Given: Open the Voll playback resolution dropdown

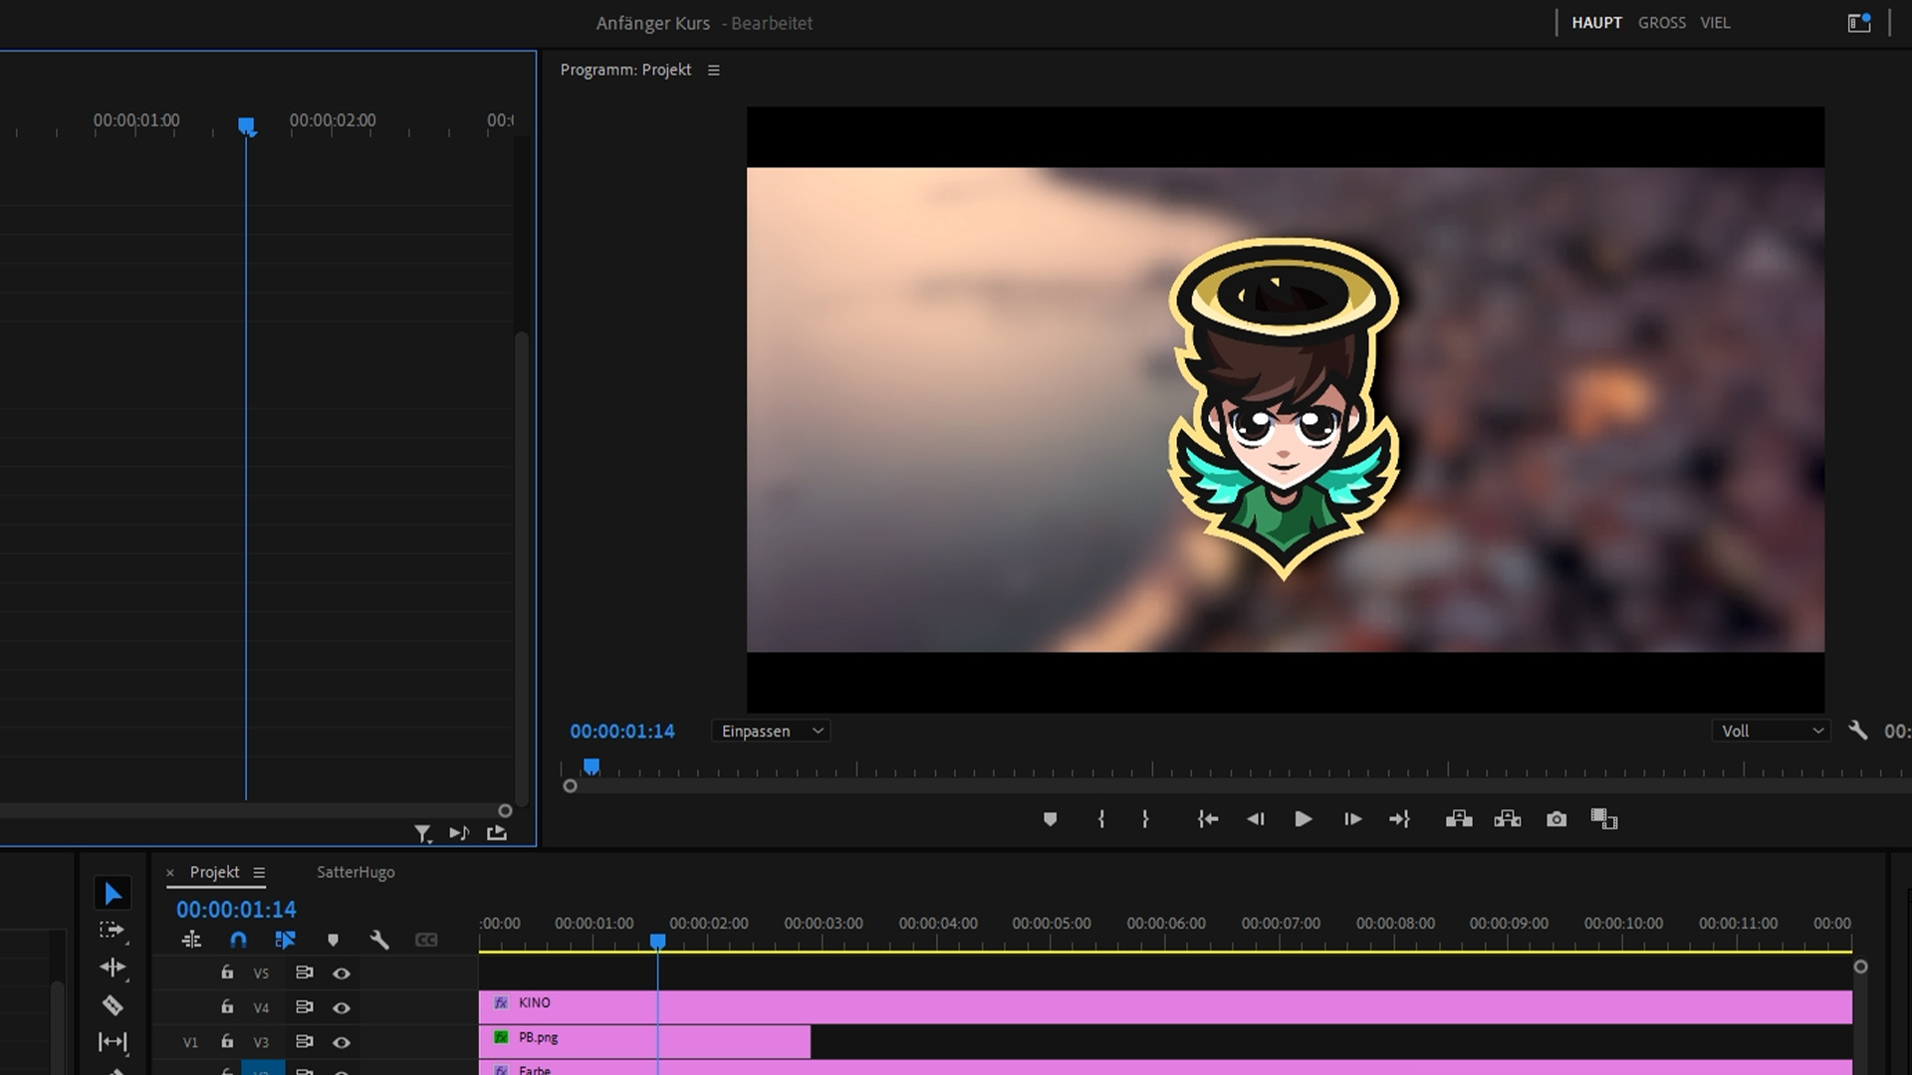Looking at the screenshot, I should (x=1772, y=731).
